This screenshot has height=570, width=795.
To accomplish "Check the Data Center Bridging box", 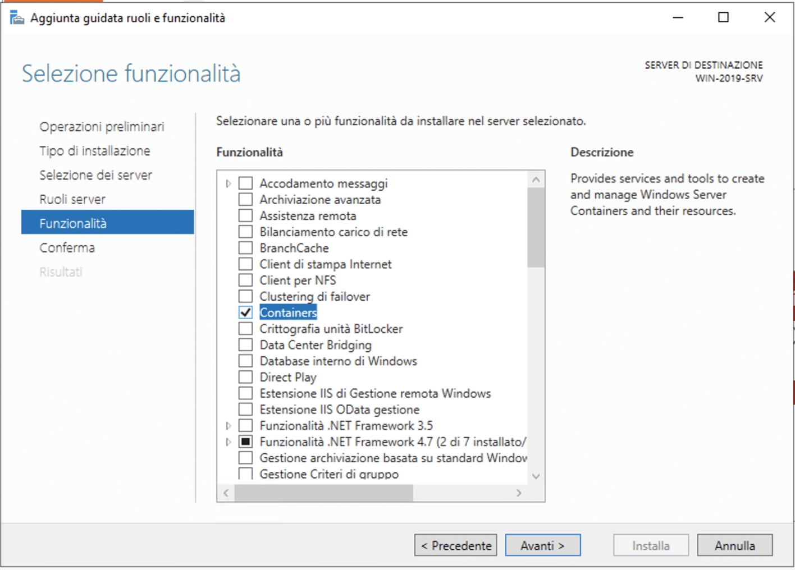I will tap(245, 345).
